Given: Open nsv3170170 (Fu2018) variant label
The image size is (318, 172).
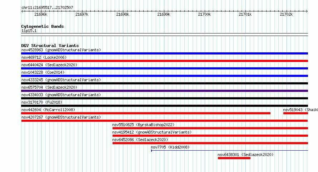Looking at the screenshot, I should tap(42, 102).
